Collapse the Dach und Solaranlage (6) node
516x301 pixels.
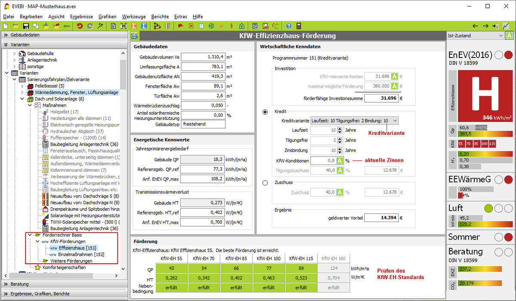tap(22, 99)
